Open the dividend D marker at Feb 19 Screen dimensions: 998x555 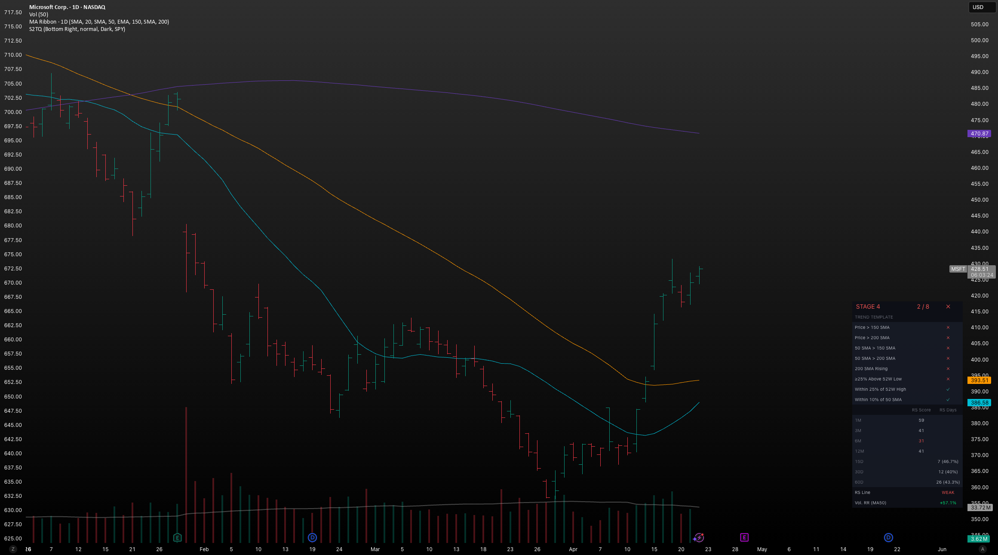coord(313,537)
